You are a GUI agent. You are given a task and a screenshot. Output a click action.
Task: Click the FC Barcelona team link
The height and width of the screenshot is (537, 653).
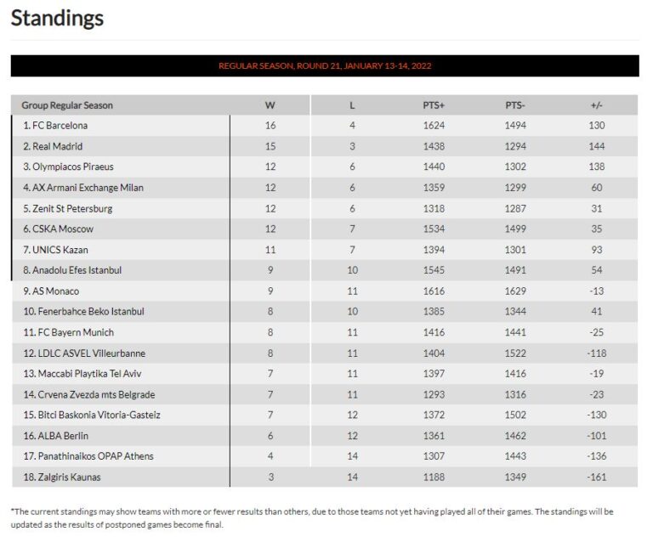[x=60, y=126]
